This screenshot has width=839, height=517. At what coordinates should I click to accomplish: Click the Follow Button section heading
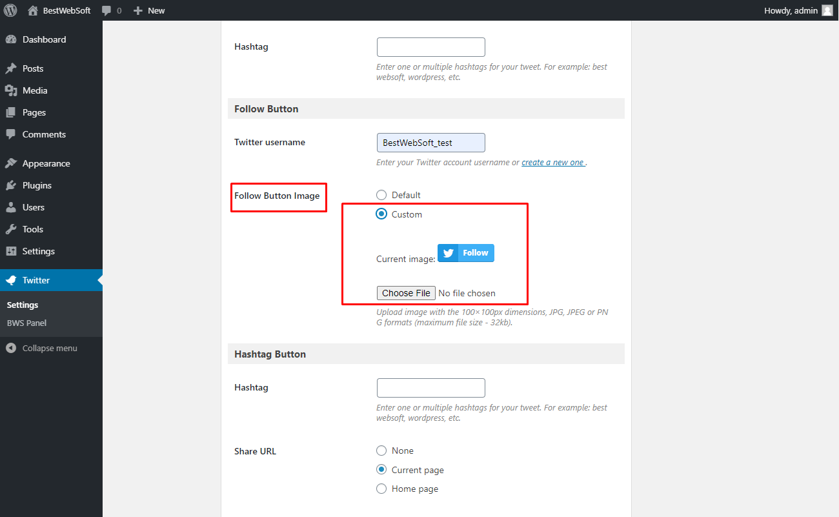[267, 108]
